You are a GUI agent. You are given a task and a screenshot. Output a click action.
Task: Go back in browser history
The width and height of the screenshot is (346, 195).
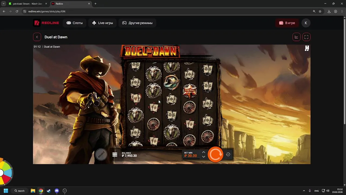coord(4,11)
